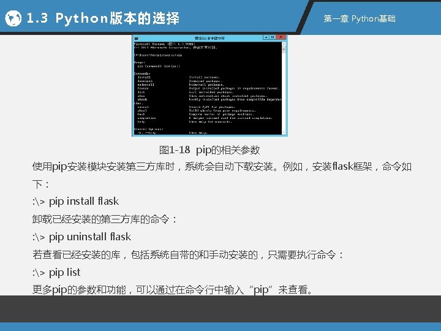
Task: Maximize the command prompt window in the figure
Action: 272,37
